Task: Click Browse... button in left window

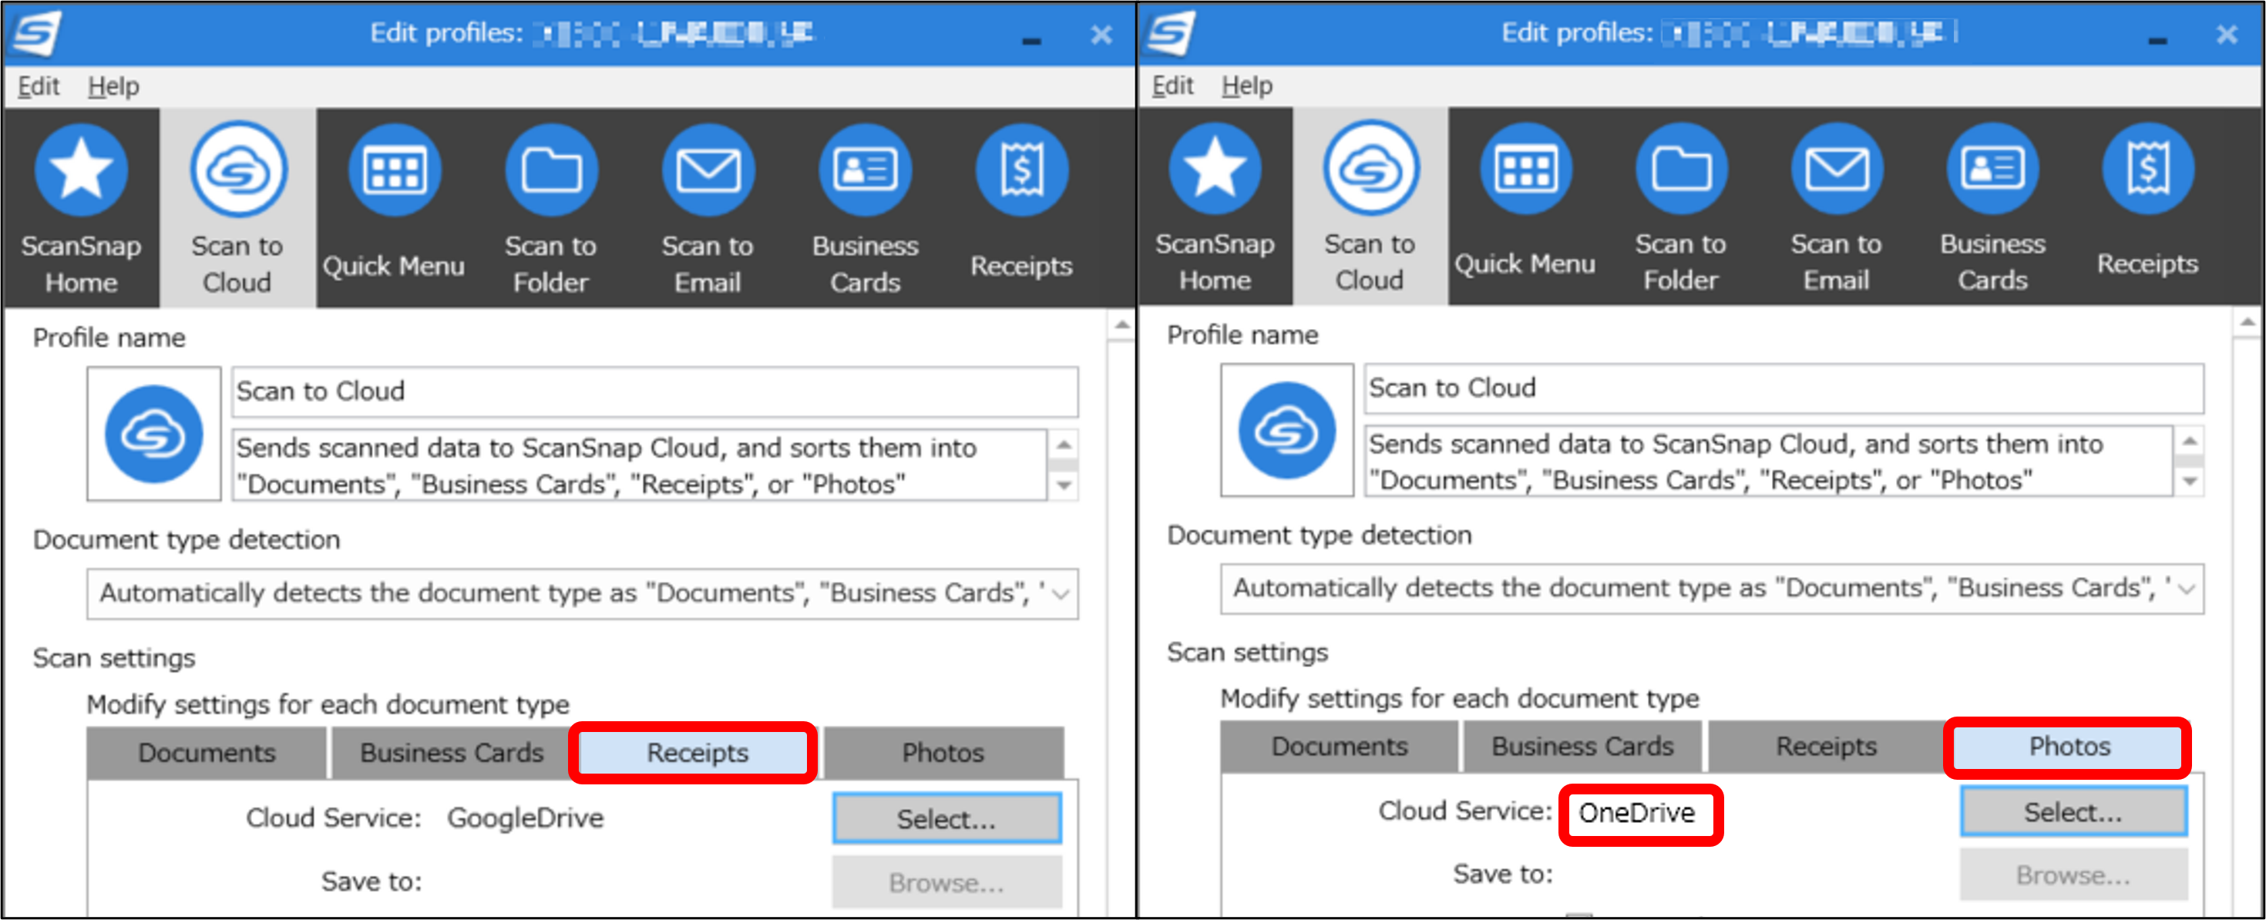Action: (946, 882)
